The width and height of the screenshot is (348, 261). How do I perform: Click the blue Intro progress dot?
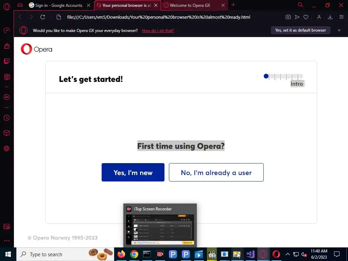pyautogui.click(x=266, y=76)
